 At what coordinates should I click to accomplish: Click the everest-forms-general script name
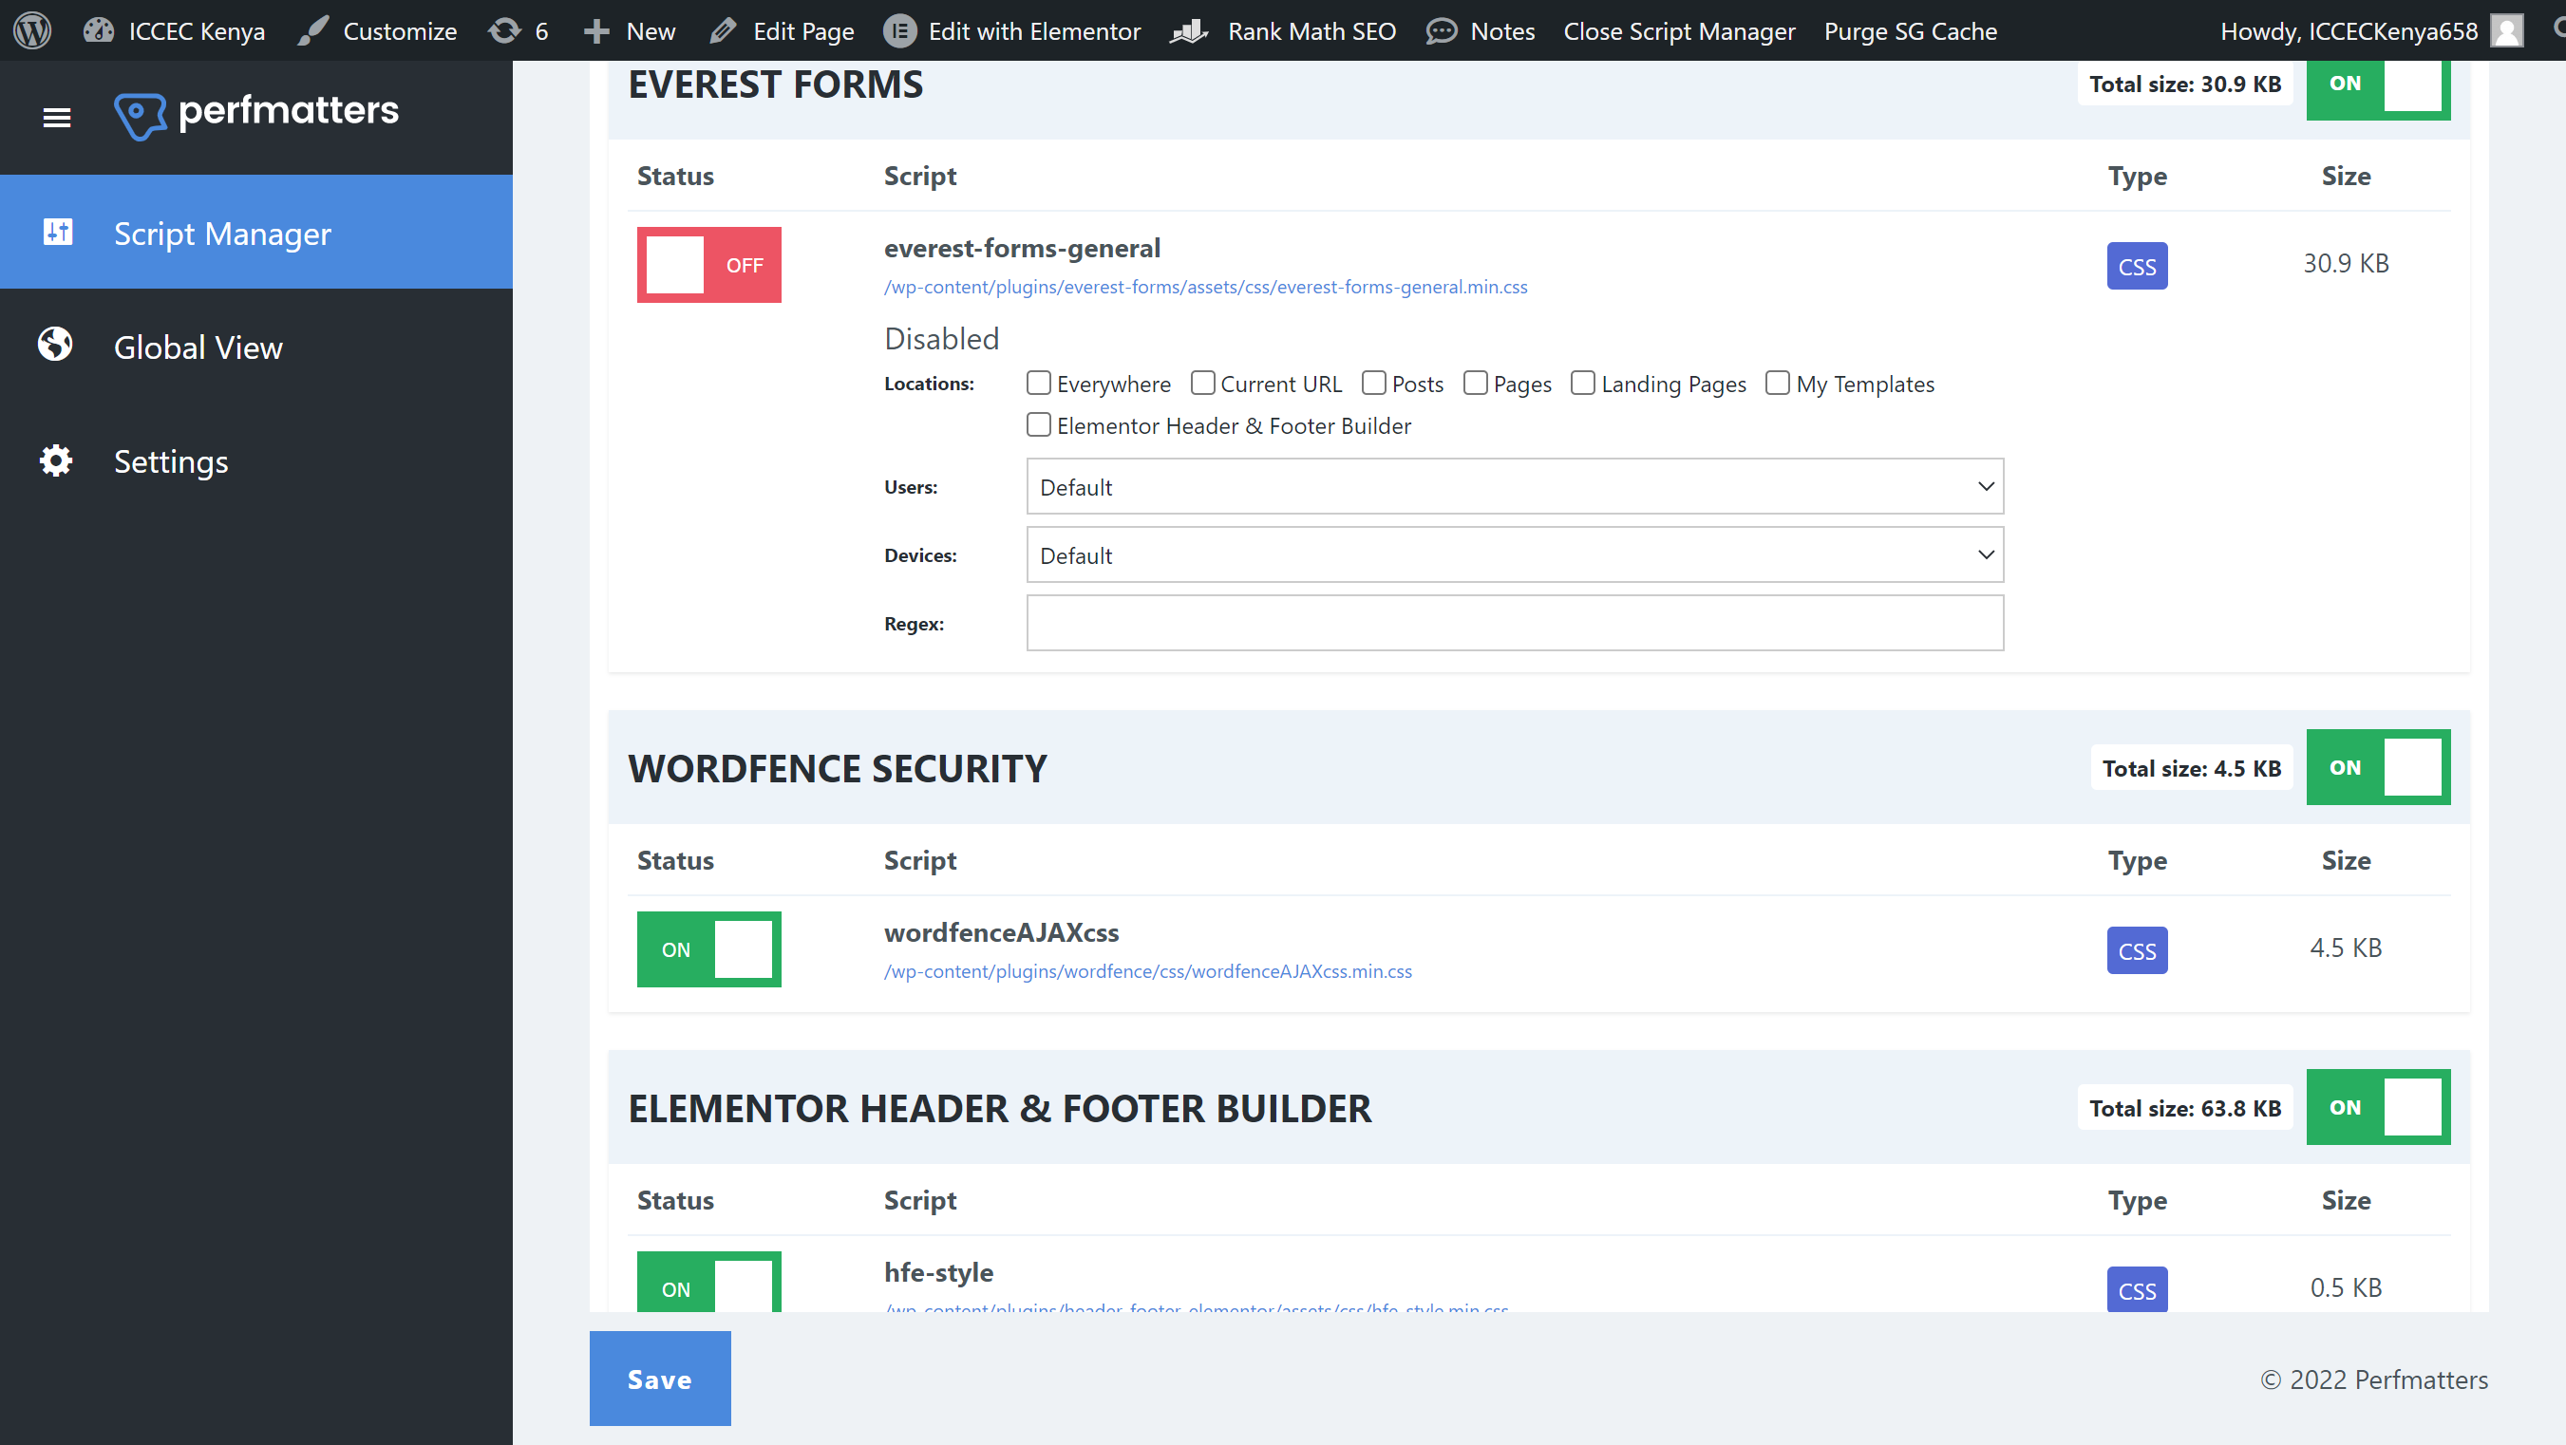(x=1022, y=248)
